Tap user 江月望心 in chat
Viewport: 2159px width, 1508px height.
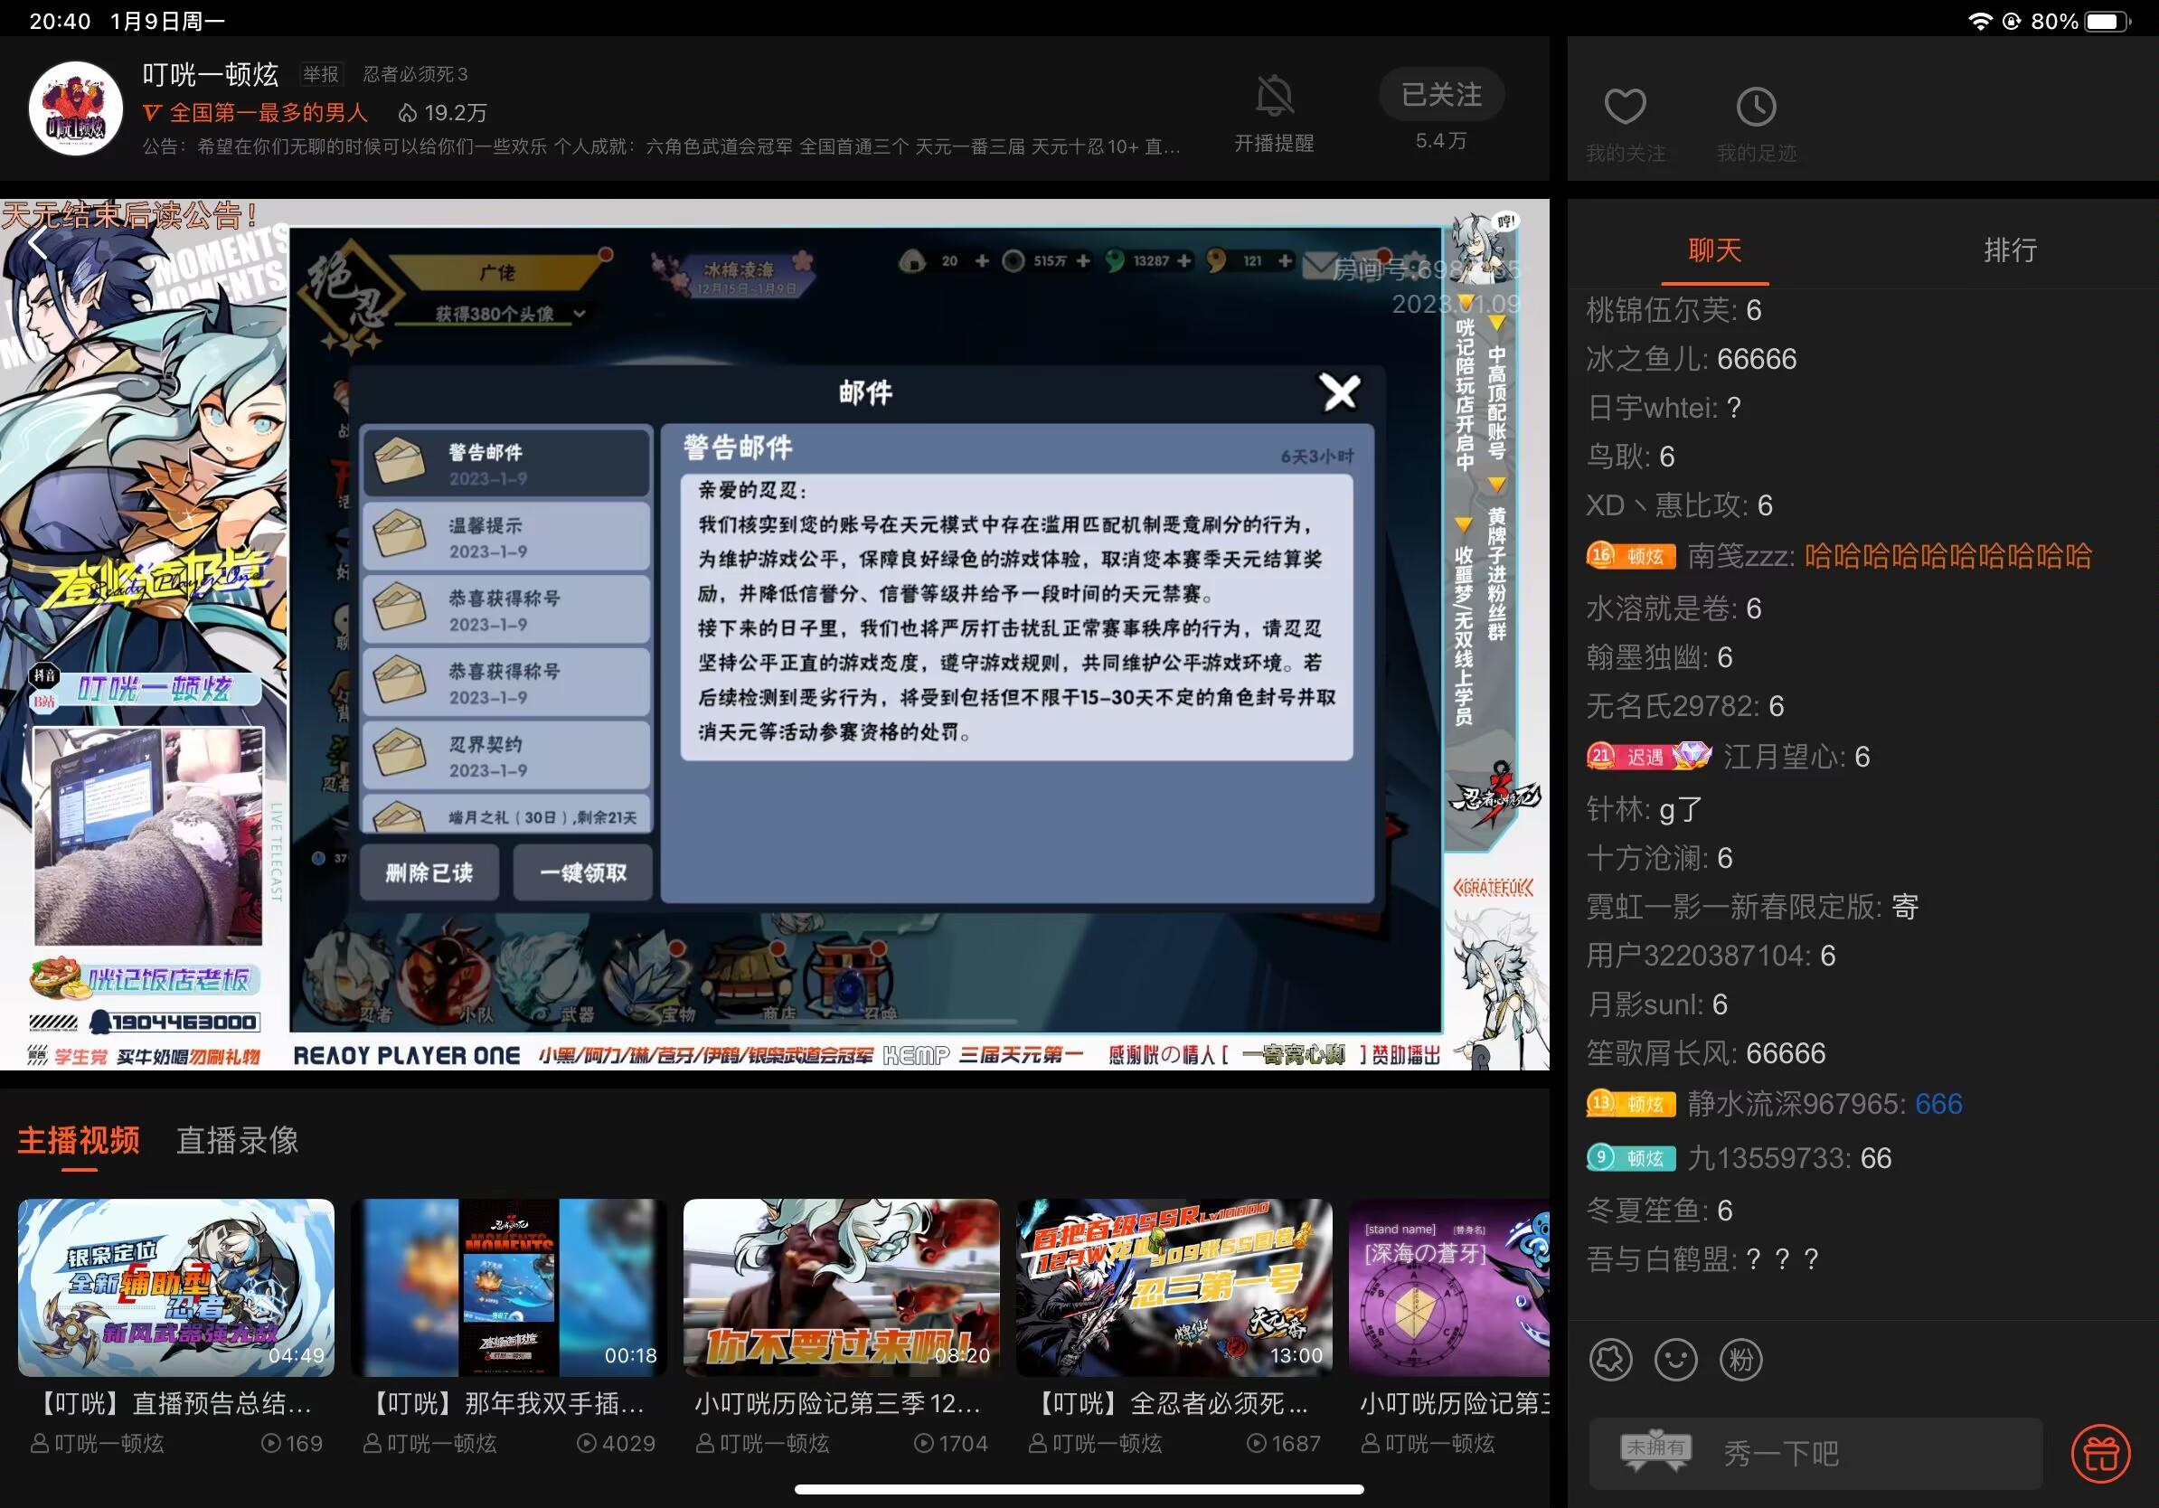pyautogui.click(x=1783, y=757)
